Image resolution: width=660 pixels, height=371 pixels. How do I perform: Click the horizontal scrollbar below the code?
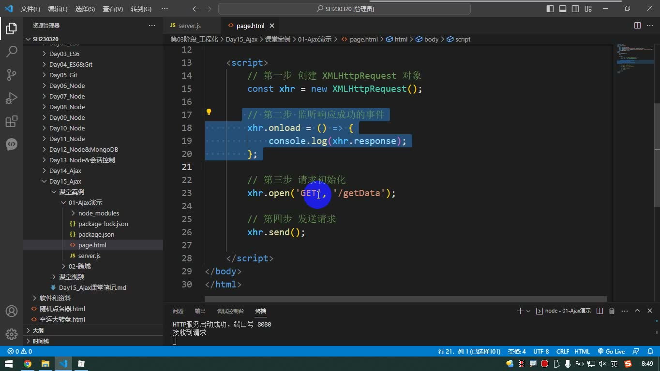pos(405,300)
